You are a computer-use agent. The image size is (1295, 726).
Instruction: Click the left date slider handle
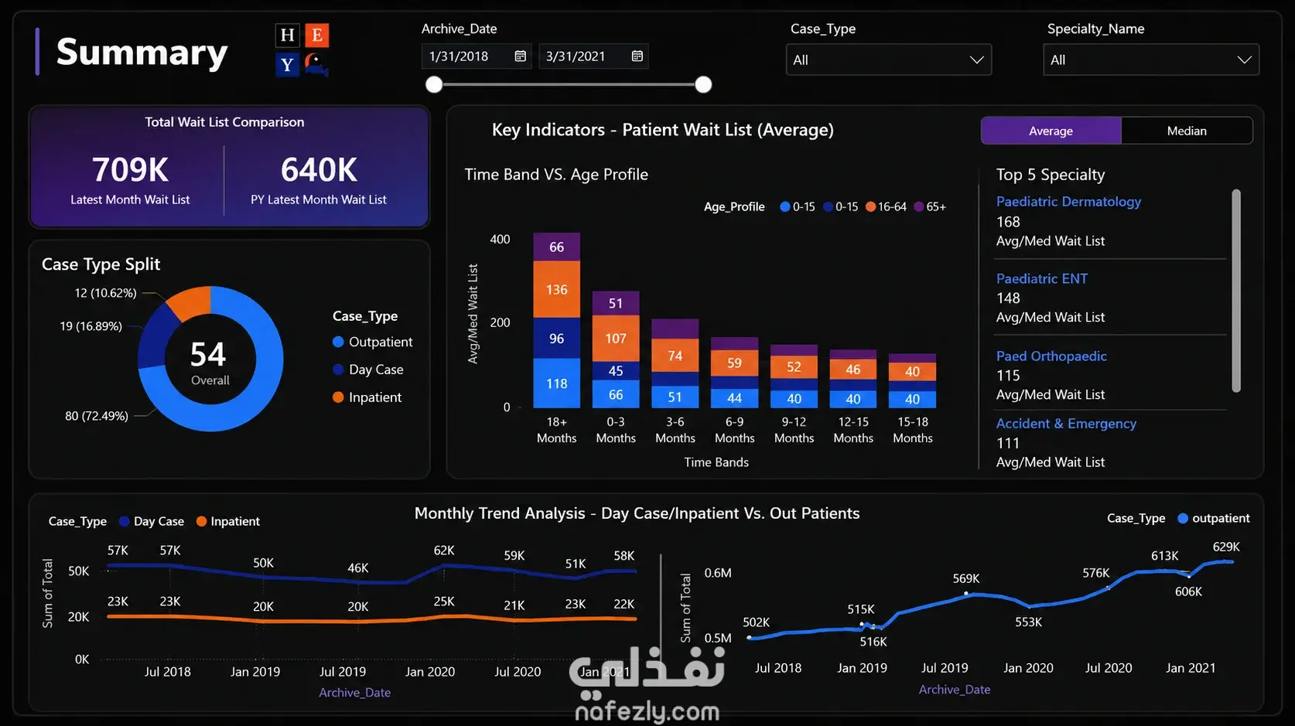(x=435, y=84)
